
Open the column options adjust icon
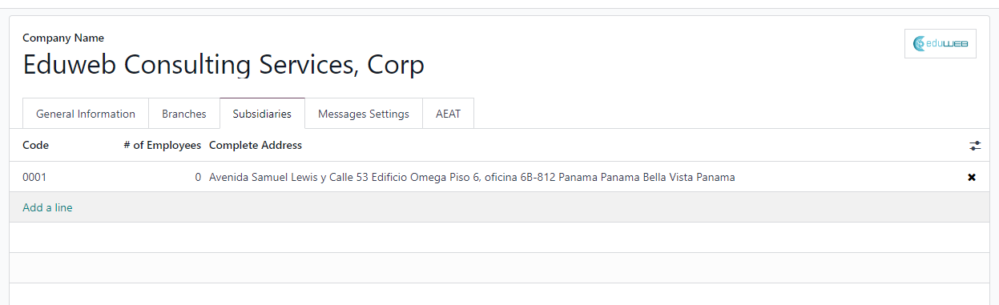[974, 146]
